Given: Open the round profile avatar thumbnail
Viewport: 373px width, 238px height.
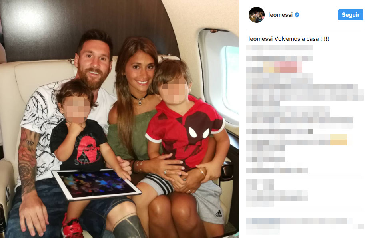Looking at the screenshot, I should [x=257, y=15].
